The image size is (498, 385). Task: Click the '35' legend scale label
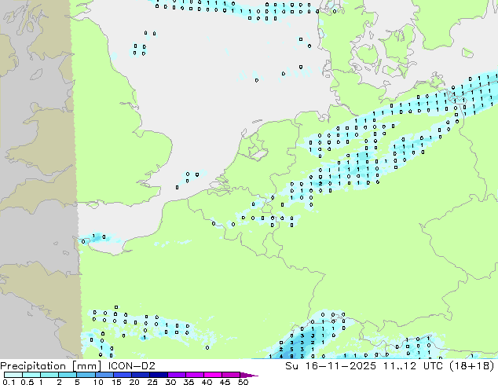tap(189, 382)
